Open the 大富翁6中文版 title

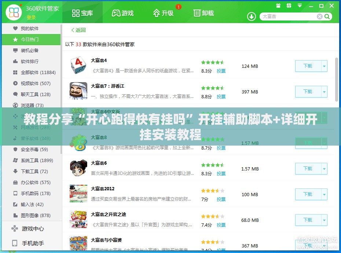105,111
